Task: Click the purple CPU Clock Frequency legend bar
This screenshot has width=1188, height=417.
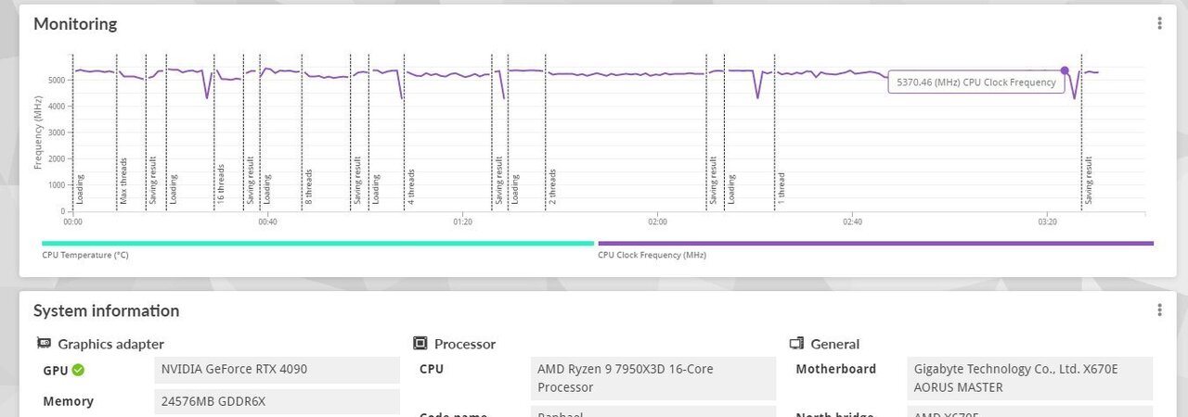Action: coord(875,244)
